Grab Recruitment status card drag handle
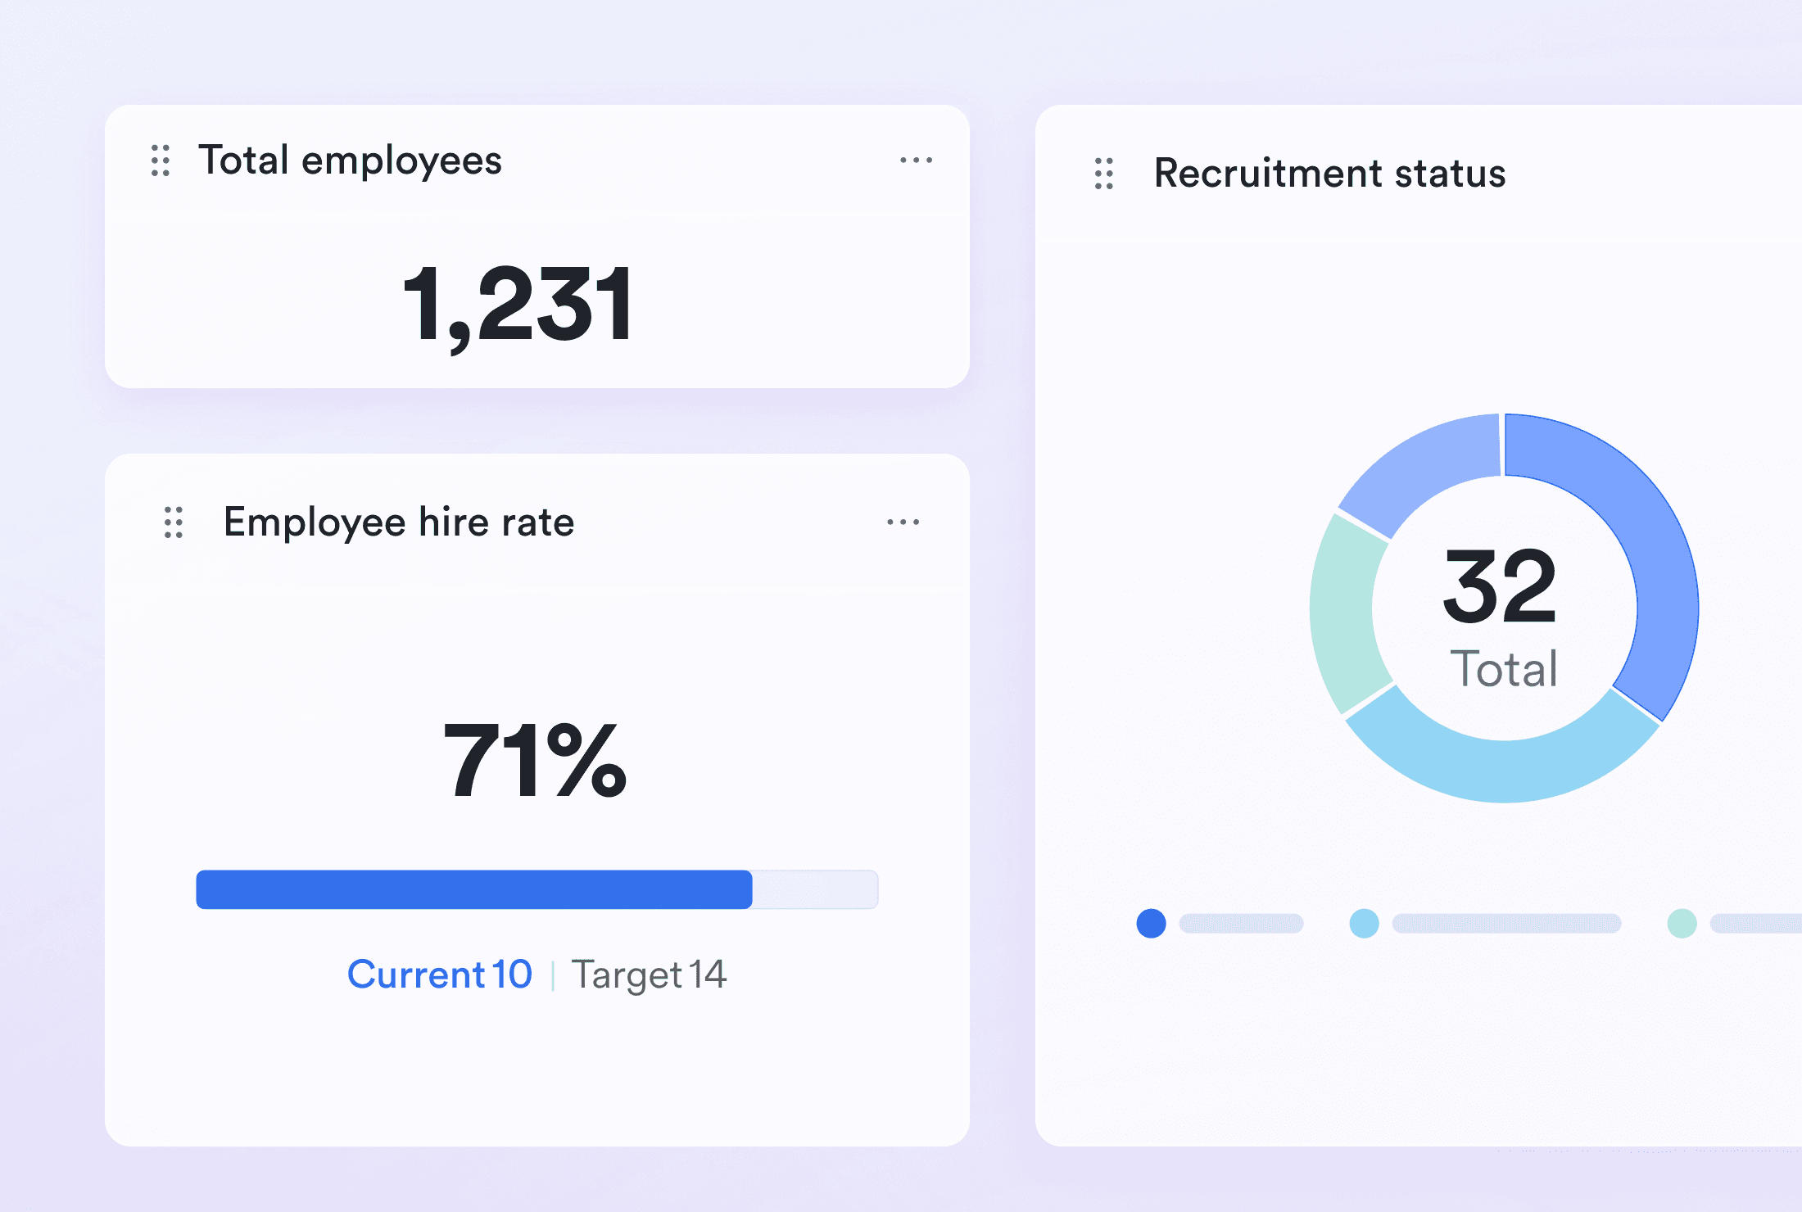 pyautogui.click(x=1104, y=174)
